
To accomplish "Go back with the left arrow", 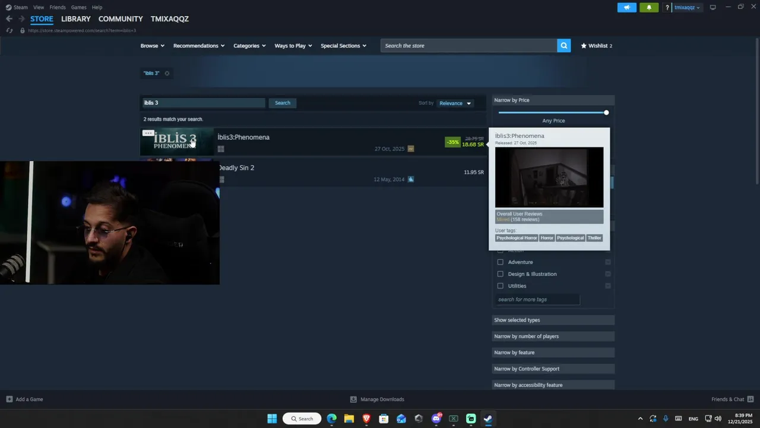I will coord(9,19).
